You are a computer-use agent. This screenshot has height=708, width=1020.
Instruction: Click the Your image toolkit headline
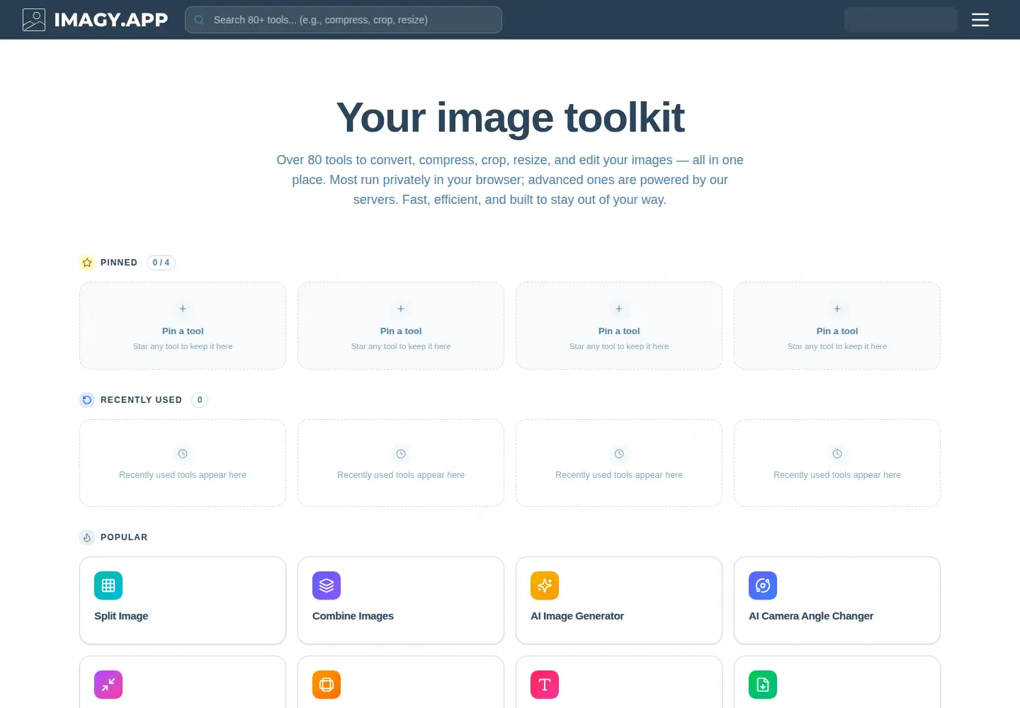pyautogui.click(x=510, y=118)
